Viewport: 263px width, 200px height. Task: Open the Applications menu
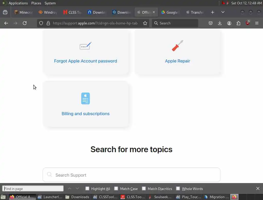(18, 3)
